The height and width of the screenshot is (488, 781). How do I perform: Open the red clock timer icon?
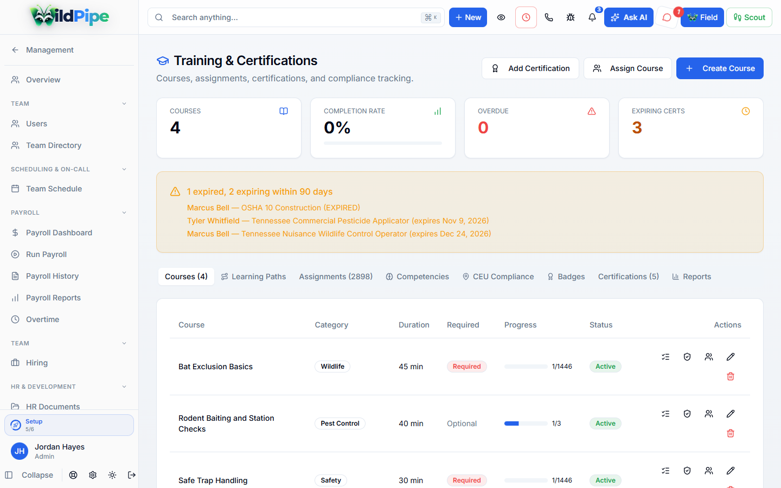pos(526,17)
